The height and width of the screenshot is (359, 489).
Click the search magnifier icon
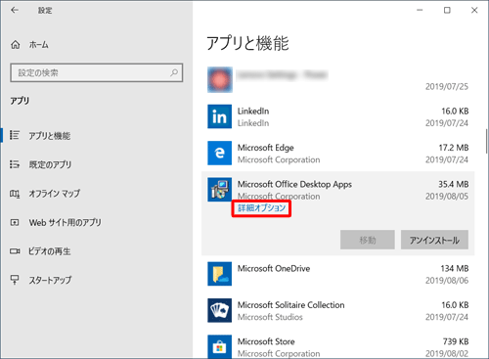[x=174, y=72]
